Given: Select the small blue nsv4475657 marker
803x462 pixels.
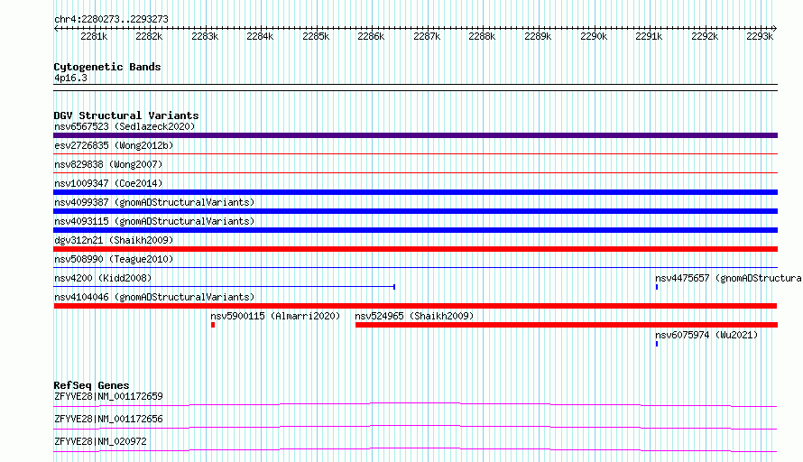Looking at the screenshot, I should pyautogui.click(x=657, y=287).
